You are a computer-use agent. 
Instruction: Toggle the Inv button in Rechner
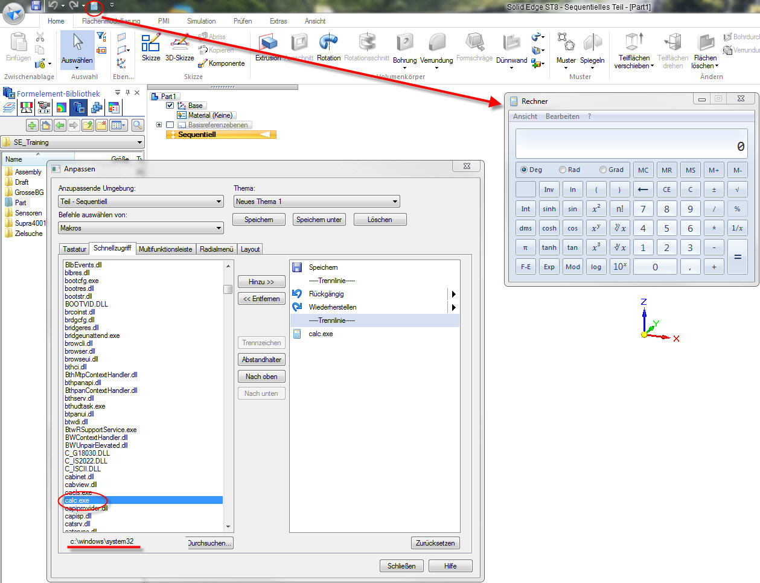[x=549, y=190]
